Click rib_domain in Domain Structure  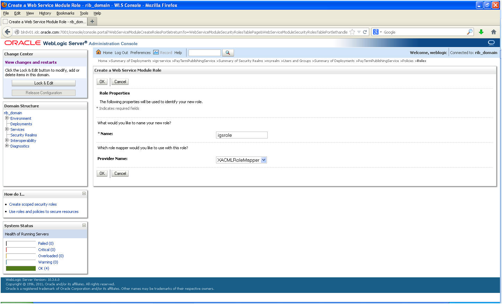coord(13,113)
